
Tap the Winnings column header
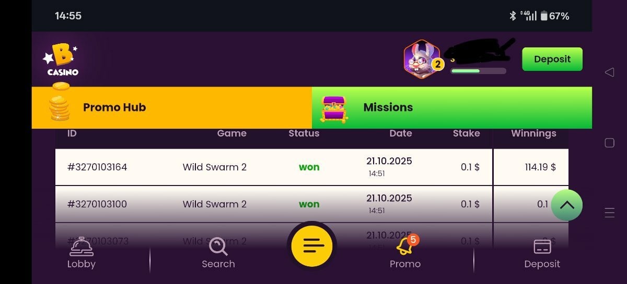pos(533,133)
